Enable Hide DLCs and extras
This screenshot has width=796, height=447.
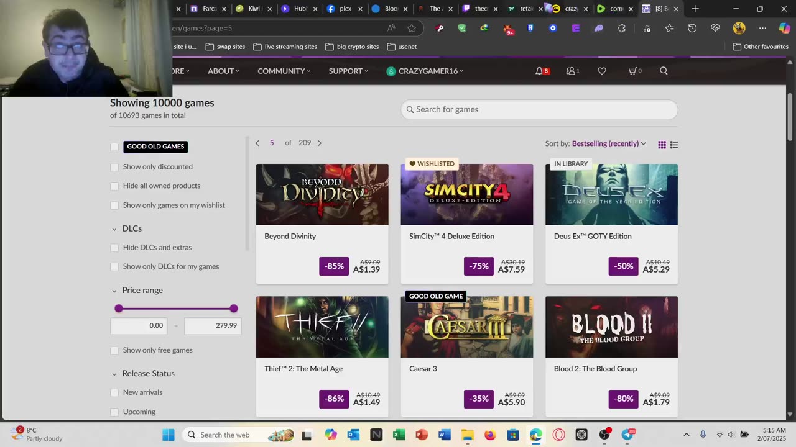pos(114,248)
